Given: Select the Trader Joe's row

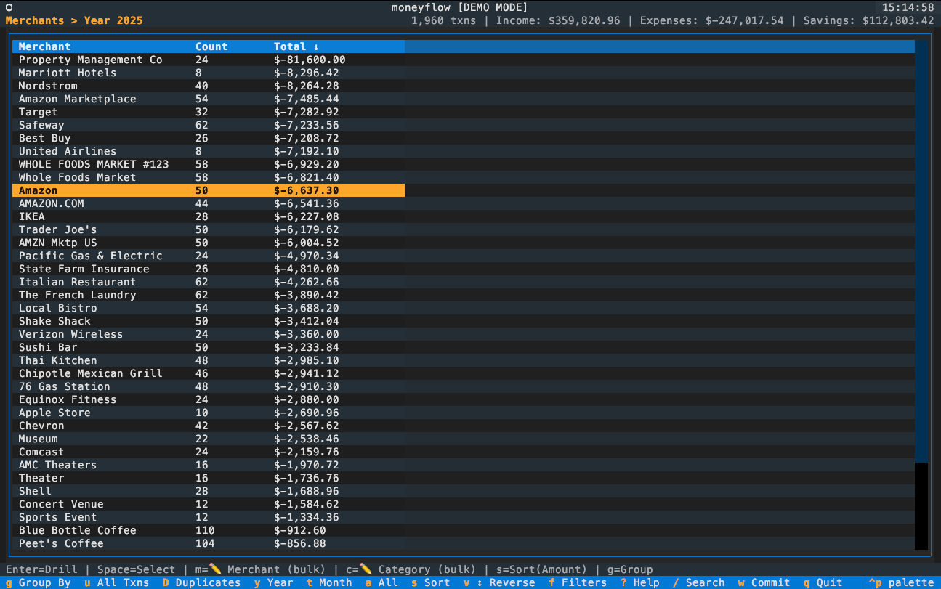Looking at the screenshot, I should coord(209,229).
